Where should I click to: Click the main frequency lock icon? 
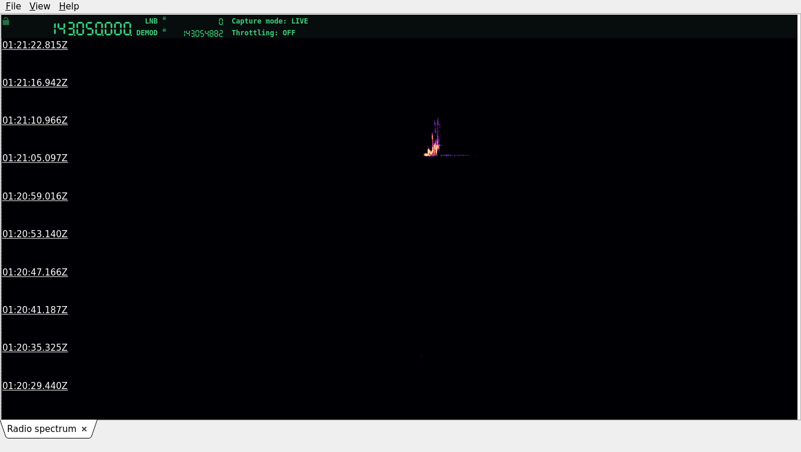[x=6, y=21]
